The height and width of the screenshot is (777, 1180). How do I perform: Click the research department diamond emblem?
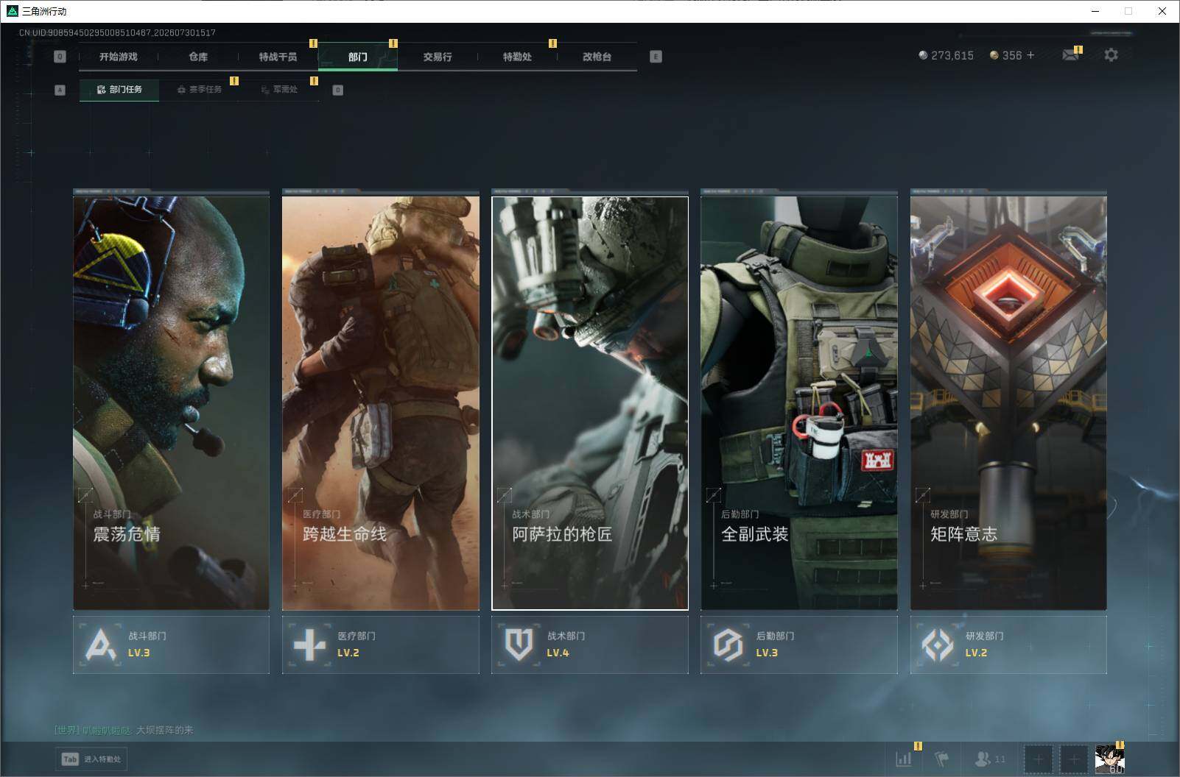[x=938, y=645]
